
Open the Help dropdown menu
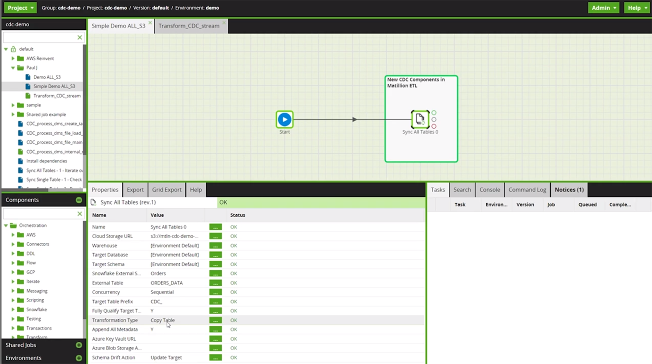(x=637, y=8)
